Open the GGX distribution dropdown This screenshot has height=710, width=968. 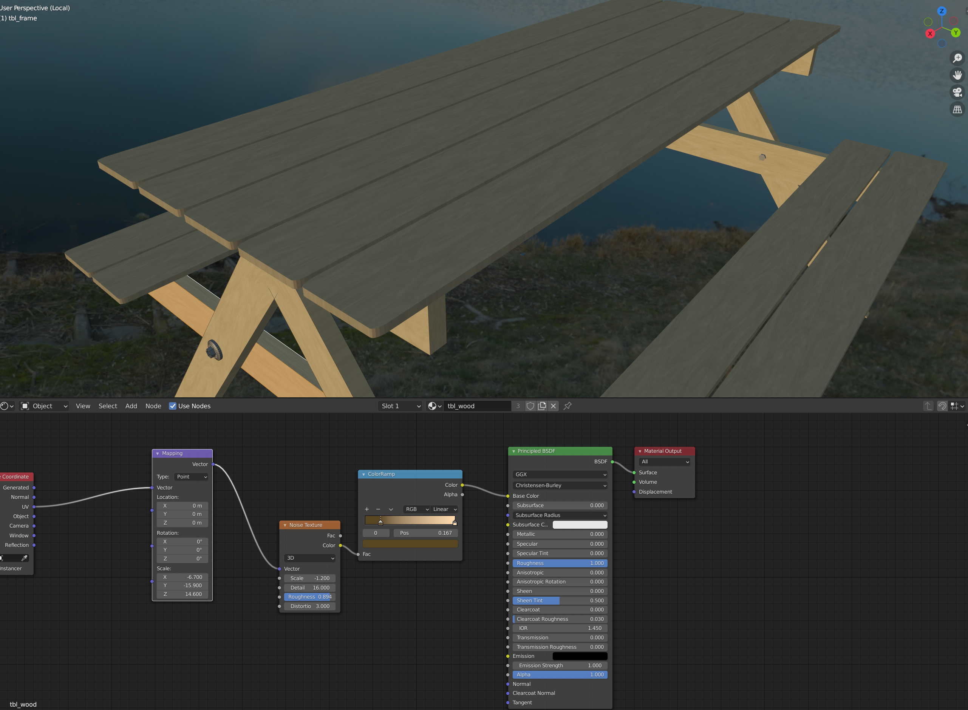(x=560, y=474)
